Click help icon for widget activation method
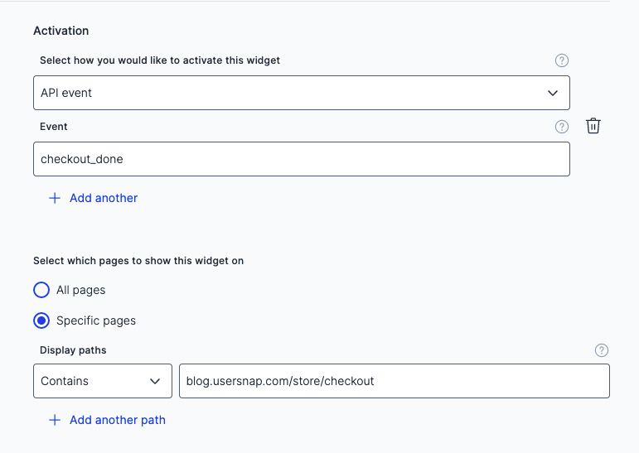This screenshot has width=639, height=453. 562,60
